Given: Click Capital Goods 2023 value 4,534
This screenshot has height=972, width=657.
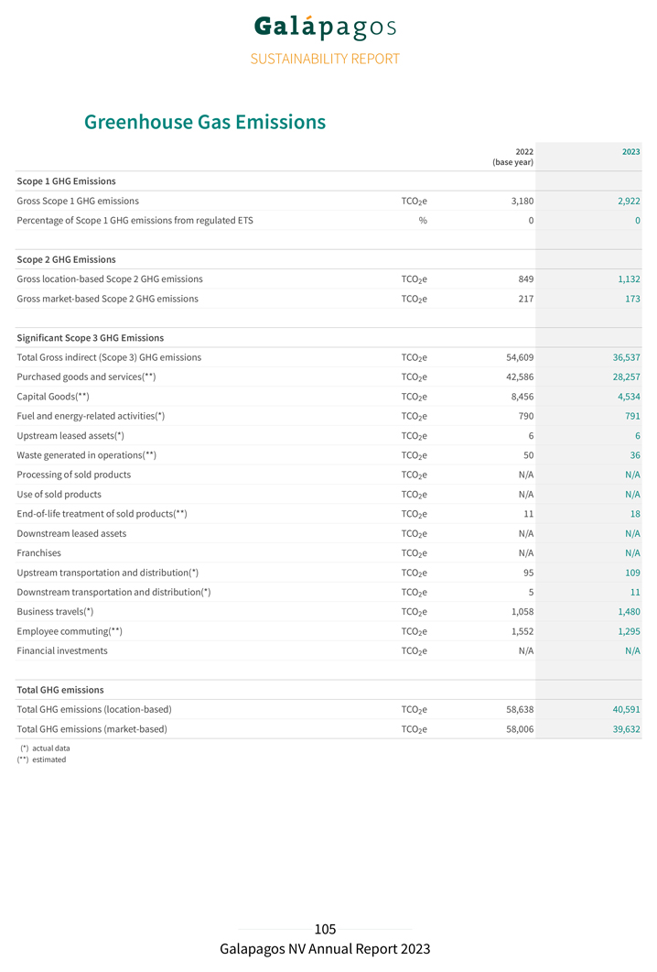Looking at the screenshot, I should coord(627,397).
